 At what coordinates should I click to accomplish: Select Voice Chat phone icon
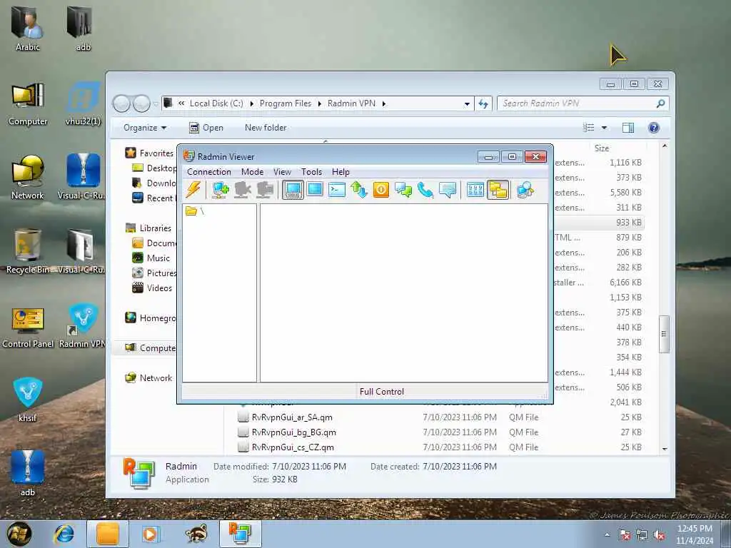point(425,190)
